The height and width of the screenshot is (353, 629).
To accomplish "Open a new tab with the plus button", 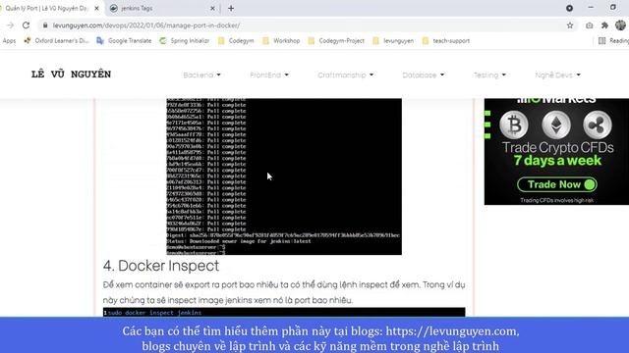I will tap(231, 8).
